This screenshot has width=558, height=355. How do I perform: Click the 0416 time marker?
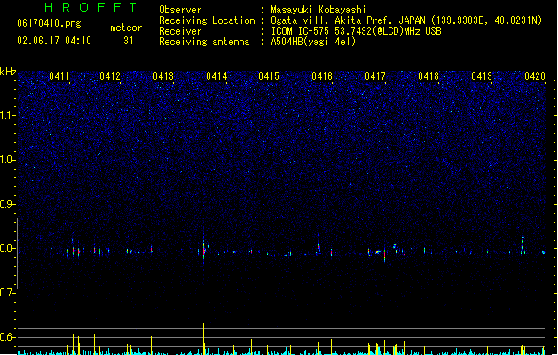(x=322, y=76)
